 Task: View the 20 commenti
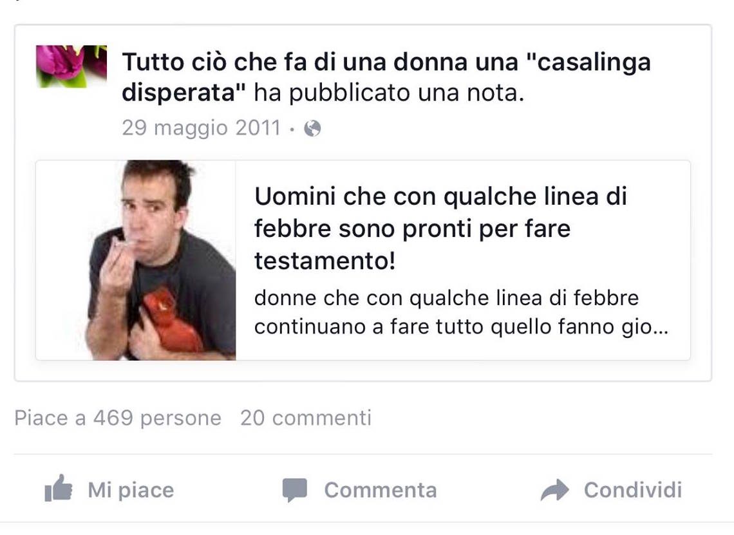(x=306, y=418)
